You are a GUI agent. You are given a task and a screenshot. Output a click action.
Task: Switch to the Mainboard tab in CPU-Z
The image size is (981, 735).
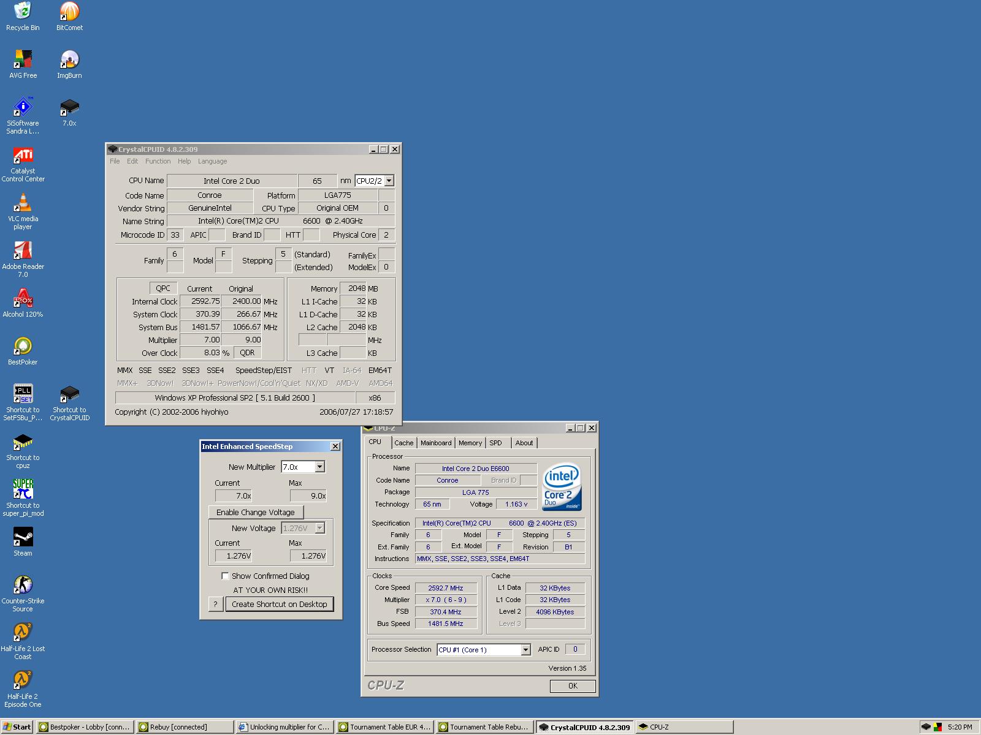pyautogui.click(x=436, y=443)
